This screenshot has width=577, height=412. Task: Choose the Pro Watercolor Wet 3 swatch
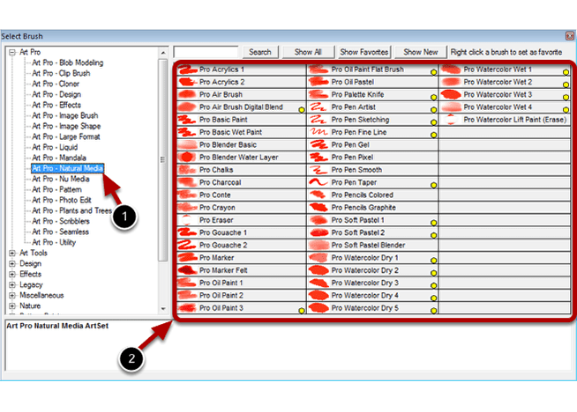[x=451, y=94]
